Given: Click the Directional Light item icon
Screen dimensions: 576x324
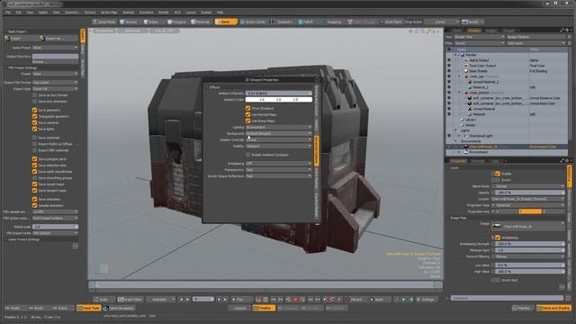Looking at the screenshot, I should pos(466,136).
